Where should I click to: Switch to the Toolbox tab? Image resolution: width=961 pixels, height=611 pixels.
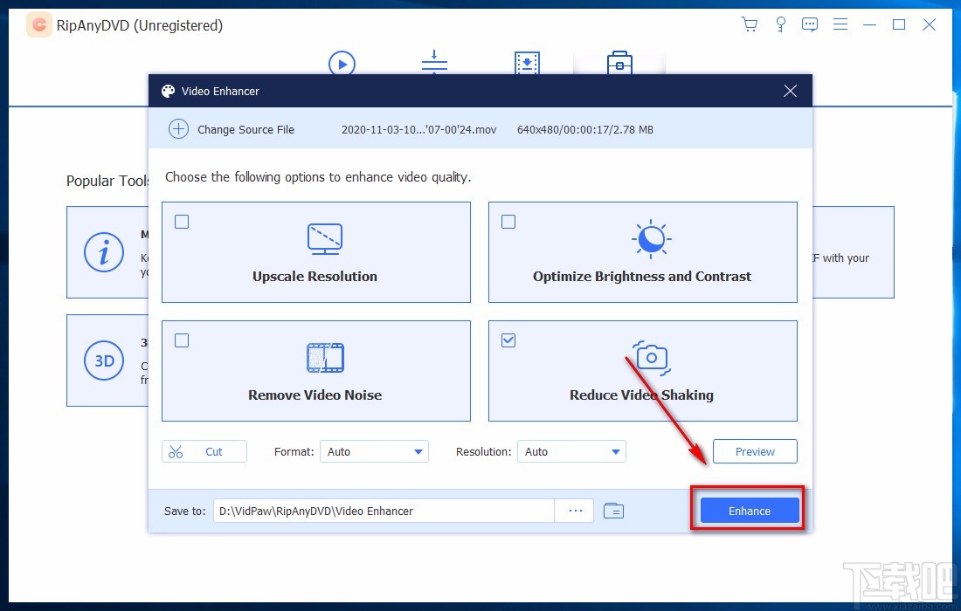pos(619,63)
